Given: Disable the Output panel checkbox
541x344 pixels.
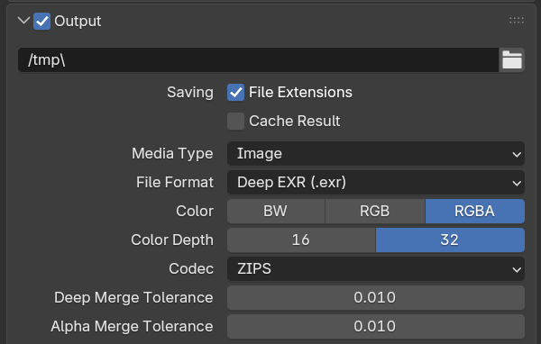Looking at the screenshot, I should click(x=41, y=21).
